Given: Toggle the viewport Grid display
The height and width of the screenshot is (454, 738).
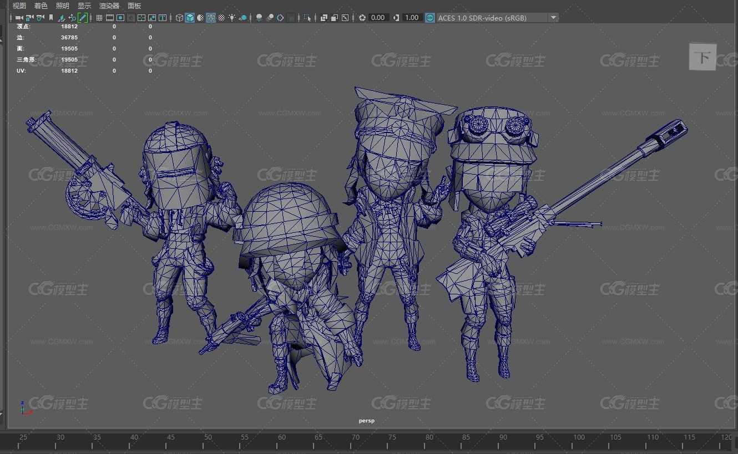Looking at the screenshot, I should [99, 18].
